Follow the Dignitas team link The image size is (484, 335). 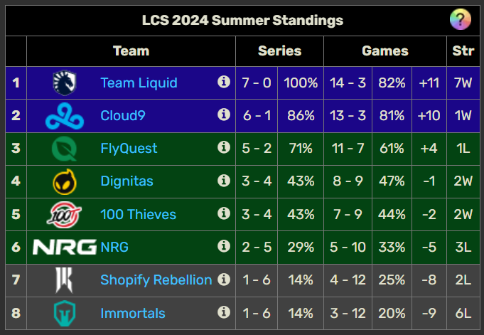click(127, 181)
